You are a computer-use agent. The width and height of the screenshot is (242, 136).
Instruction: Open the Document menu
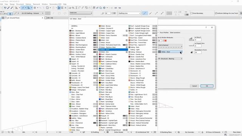tap(20, 4)
